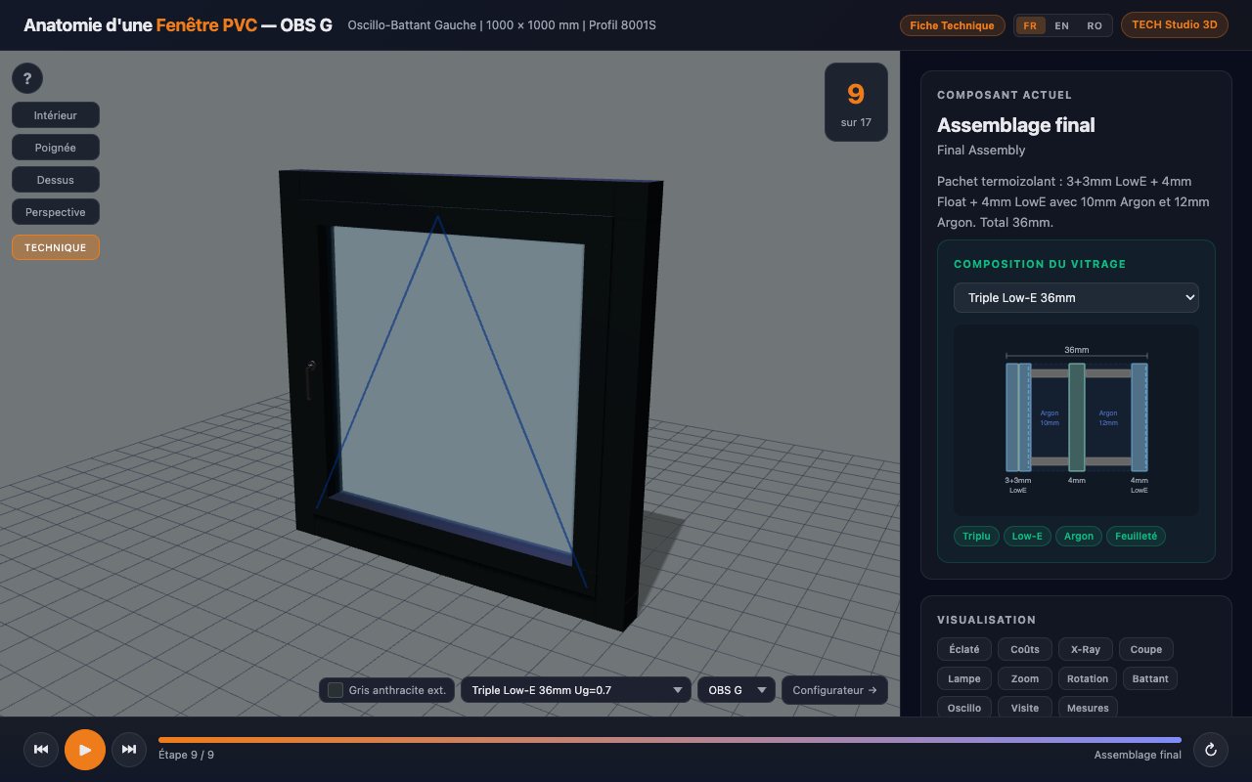Image resolution: width=1252 pixels, height=782 pixels.
Task: Toggle the Lampe visualisation option
Action: click(964, 678)
